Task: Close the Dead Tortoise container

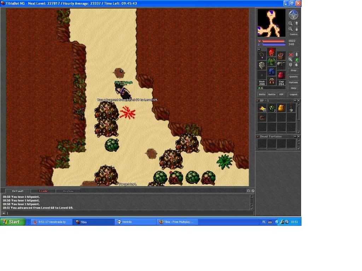Action: pyautogui.click(x=298, y=137)
